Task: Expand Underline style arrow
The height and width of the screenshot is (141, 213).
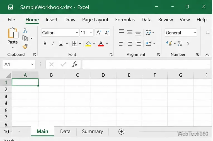Action: coord(67,44)
